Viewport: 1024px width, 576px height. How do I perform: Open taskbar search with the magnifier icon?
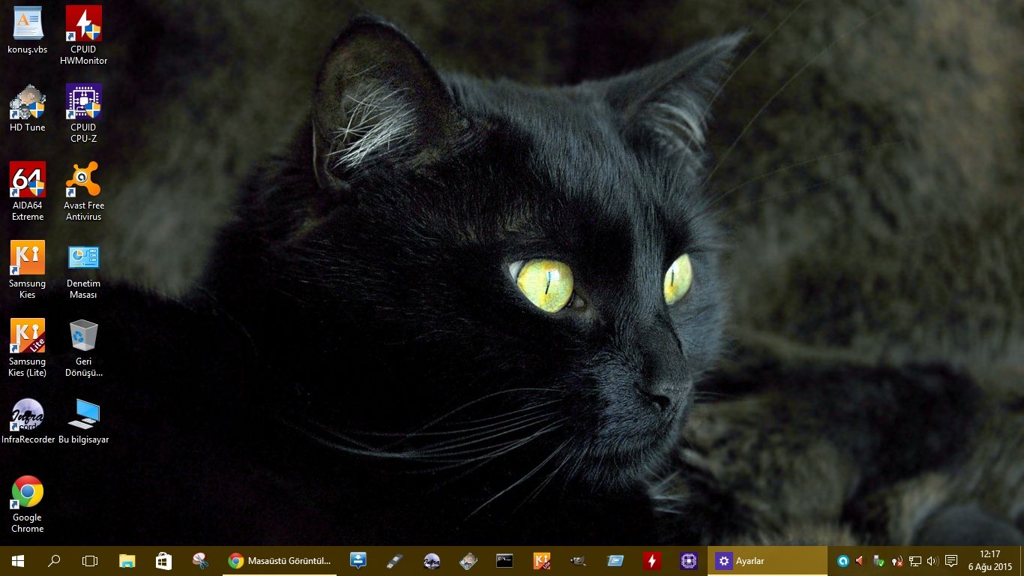pos(54,561)
